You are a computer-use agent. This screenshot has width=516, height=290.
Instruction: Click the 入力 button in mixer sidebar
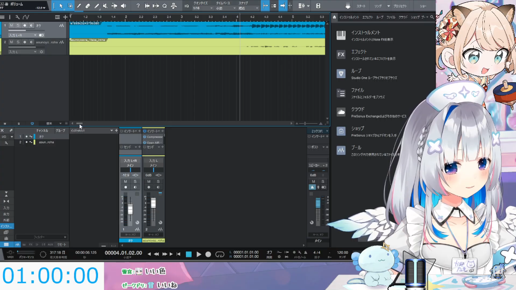pos(6,208)
